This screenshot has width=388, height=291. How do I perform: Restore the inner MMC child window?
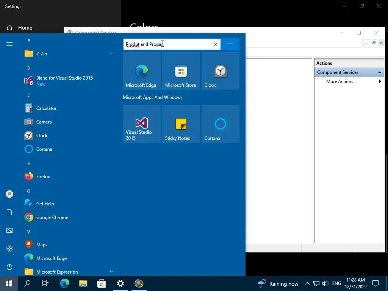(x=374, y=43)
